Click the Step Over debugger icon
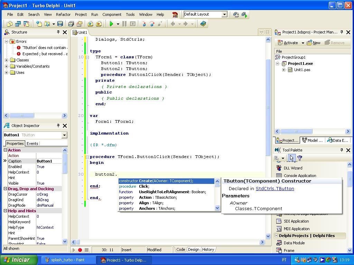Screen dimensions: 354x265 152,24
